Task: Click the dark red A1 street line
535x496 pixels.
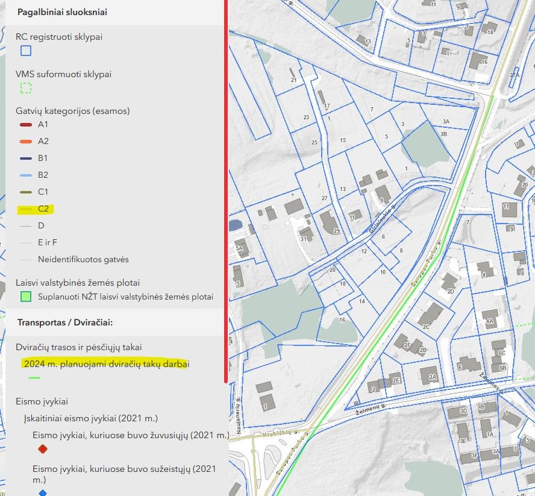Action: pyautogui.click(x=26, y=125)
